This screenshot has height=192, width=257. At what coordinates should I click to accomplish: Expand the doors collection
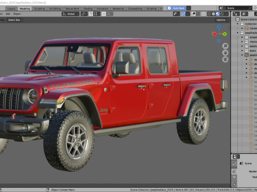tap(242, 51)
